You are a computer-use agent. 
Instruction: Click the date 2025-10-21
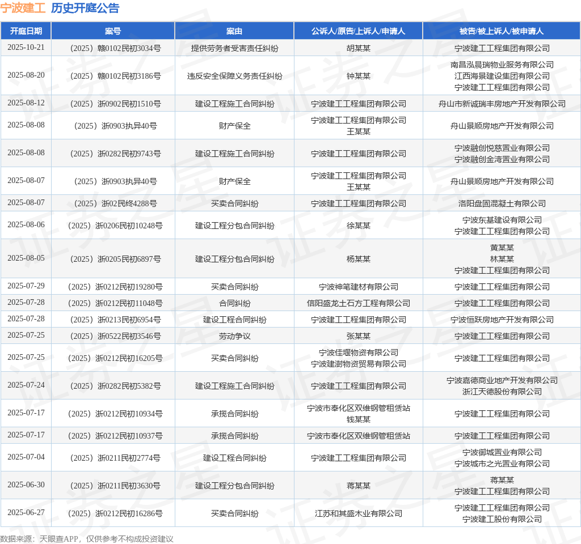click(26, 48)
